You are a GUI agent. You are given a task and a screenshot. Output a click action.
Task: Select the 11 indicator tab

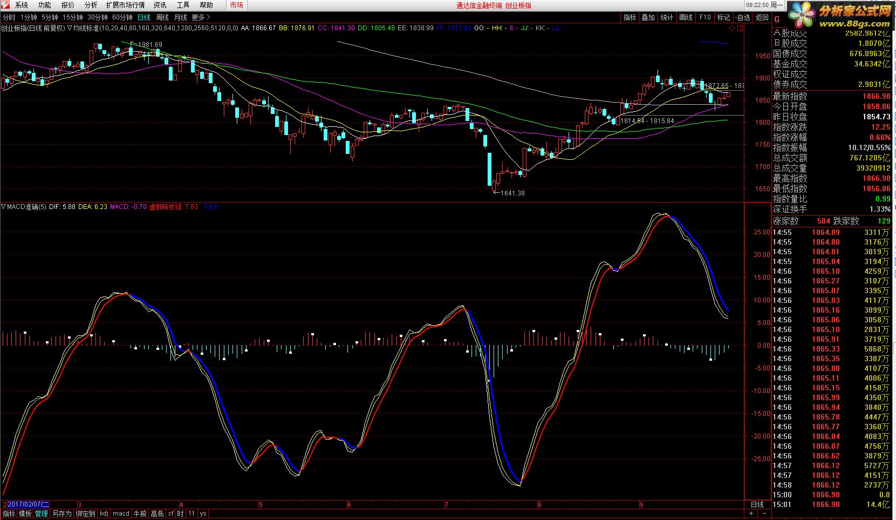pos(191,514)
